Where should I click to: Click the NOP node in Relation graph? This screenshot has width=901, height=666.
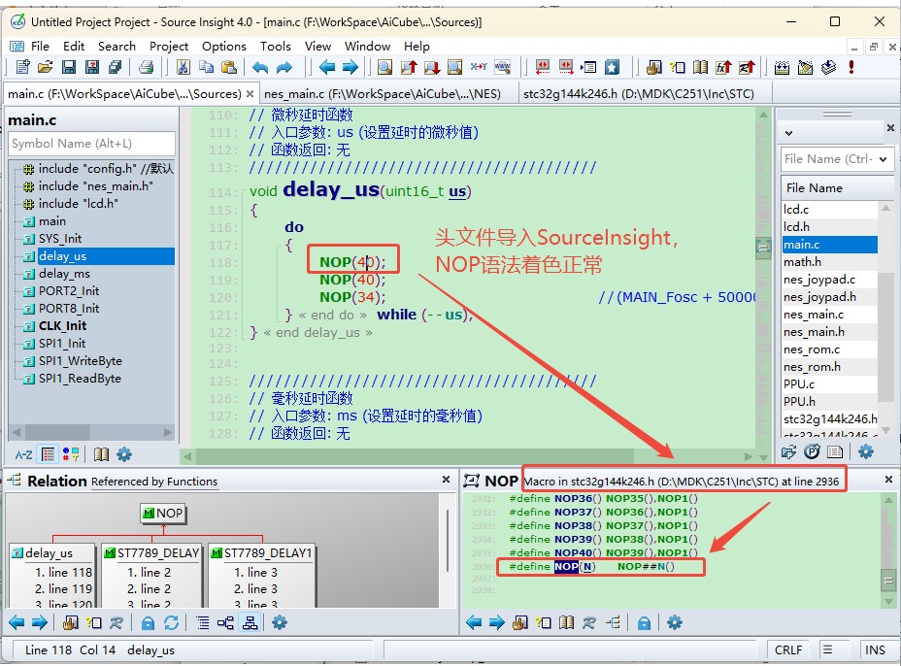164,514
